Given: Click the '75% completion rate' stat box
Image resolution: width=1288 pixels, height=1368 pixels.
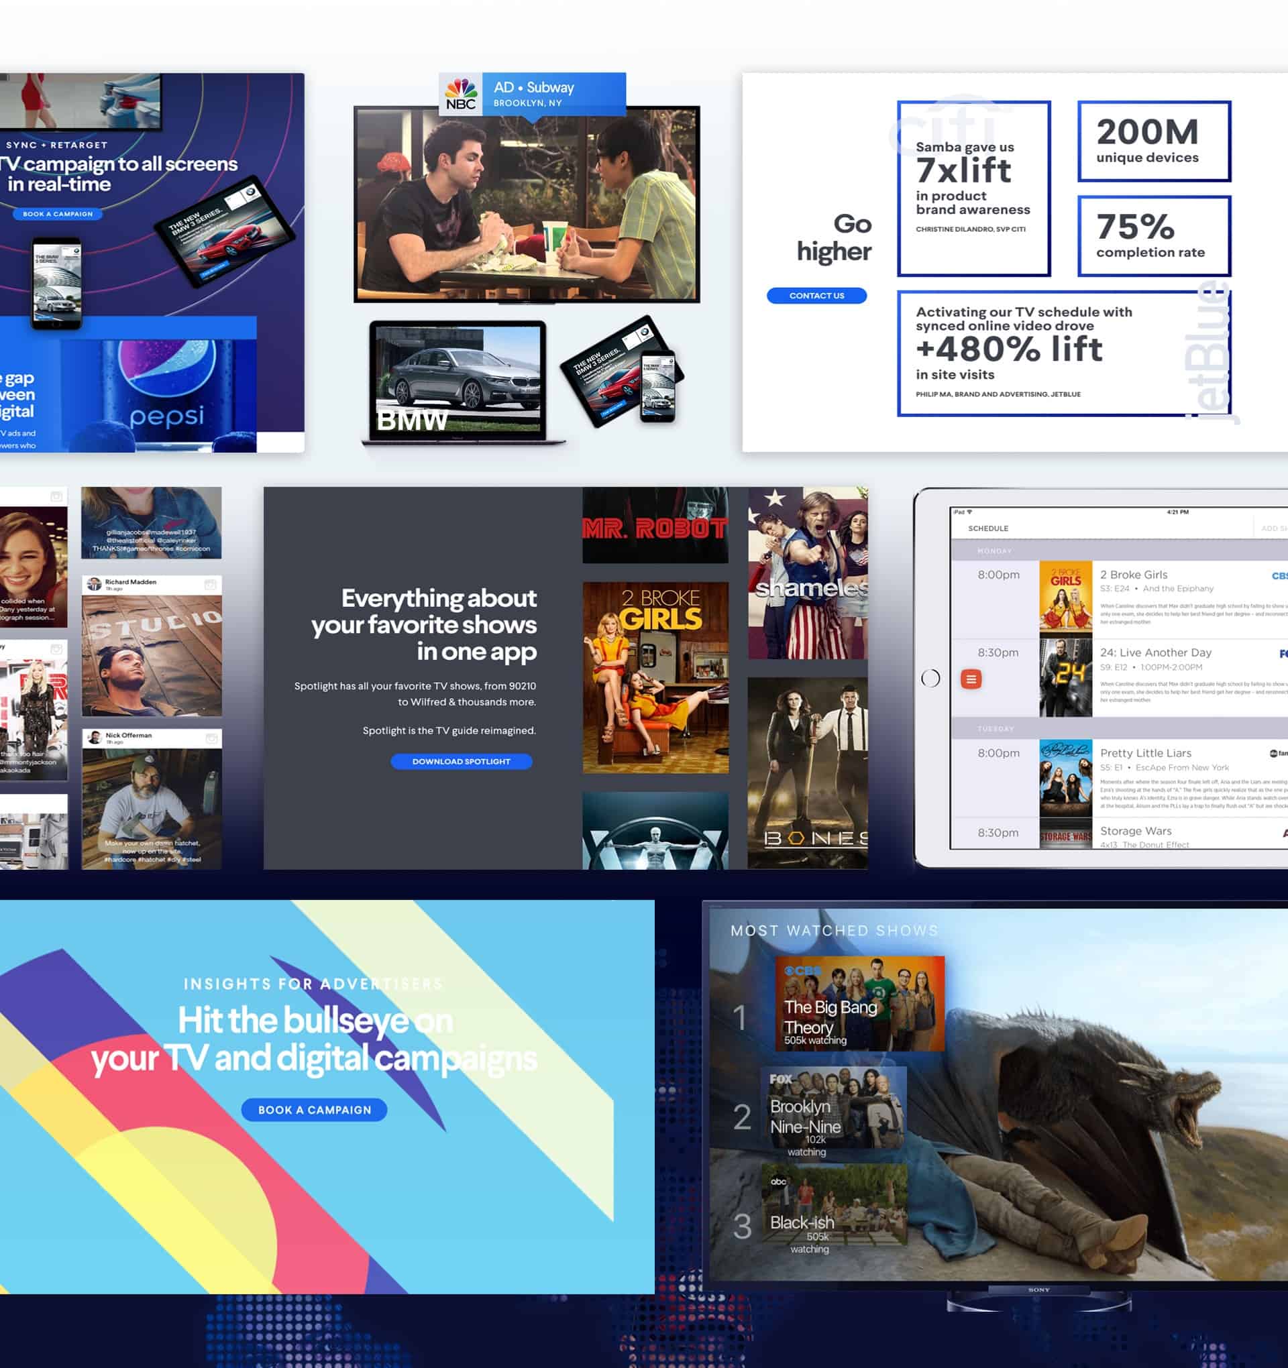Looking at the screenshot, I should (x=1155, y=236).
